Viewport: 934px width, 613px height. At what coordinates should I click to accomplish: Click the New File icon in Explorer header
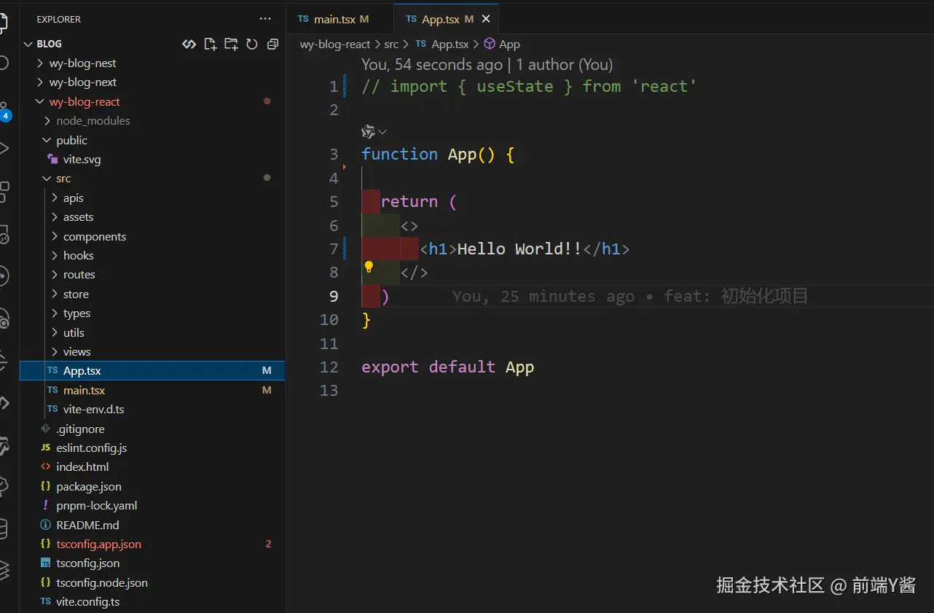tap(210, 44)
